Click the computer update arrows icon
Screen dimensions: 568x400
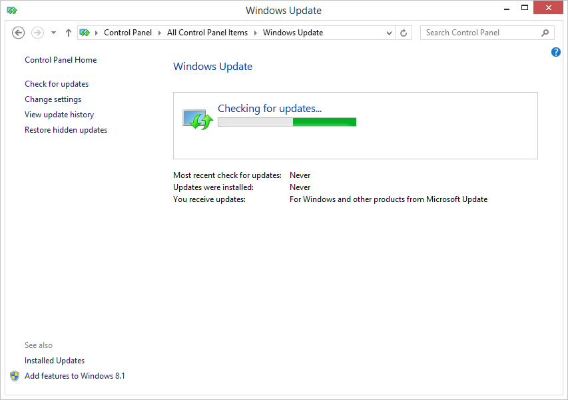[197, 119]
